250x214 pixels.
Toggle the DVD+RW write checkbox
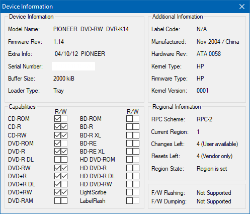tap(64, 192)
